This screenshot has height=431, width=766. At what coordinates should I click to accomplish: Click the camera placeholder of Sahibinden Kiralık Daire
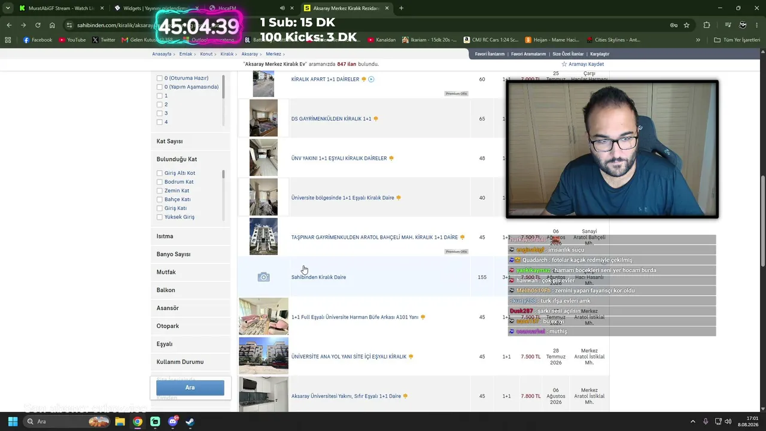coord(263,277)
